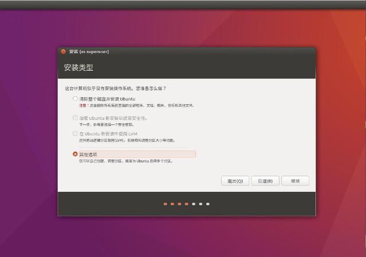Tick the "加密 Ubuntu 新安装以提高安全性" checkbox
This screenshot has width=366, height=257.
point(75,118)
